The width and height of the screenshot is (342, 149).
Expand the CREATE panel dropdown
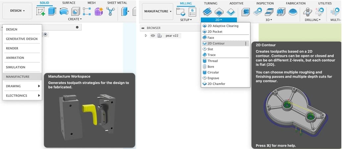75,19
